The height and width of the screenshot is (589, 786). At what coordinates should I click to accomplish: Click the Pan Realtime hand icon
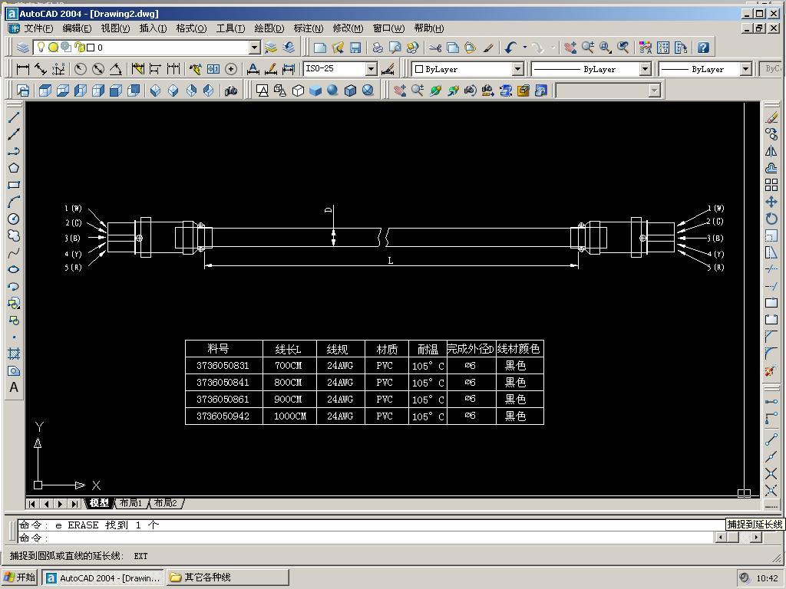[x=570, y=48]
